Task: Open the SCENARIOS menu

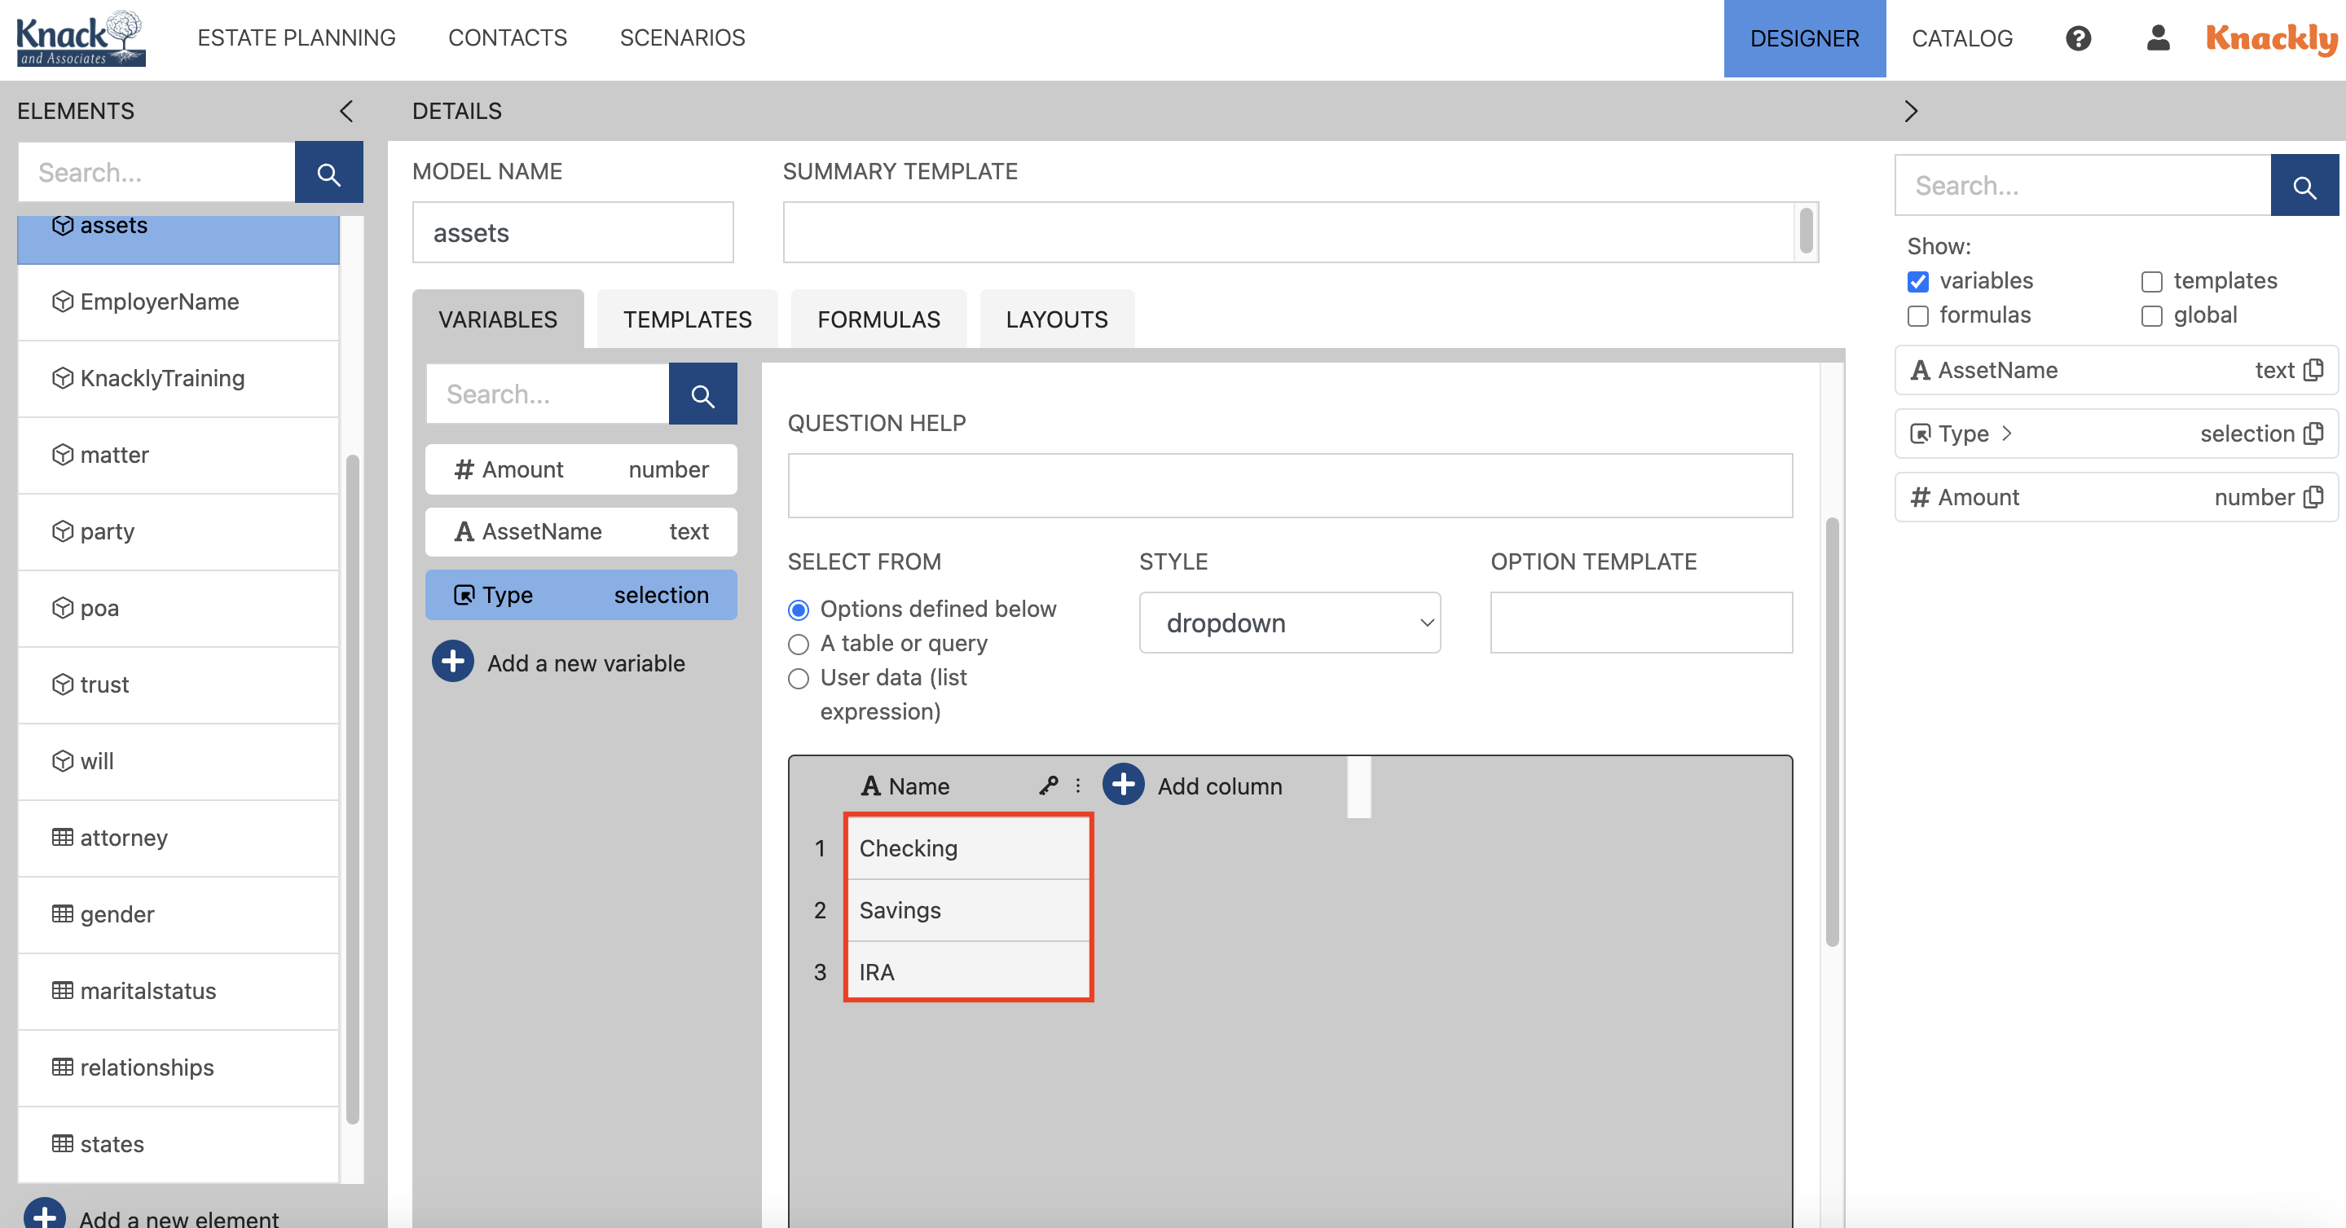Action: 682,37
